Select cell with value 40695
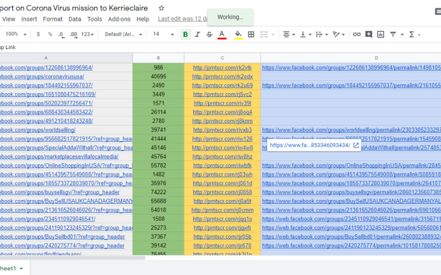Image resolution: width=441 pixels, height=275 pixels. (158, 76)
